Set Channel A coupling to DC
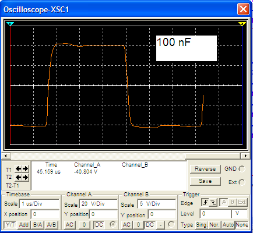Viewport: 253px width, 233px height. pyautogui.click(x=99, y=225)
